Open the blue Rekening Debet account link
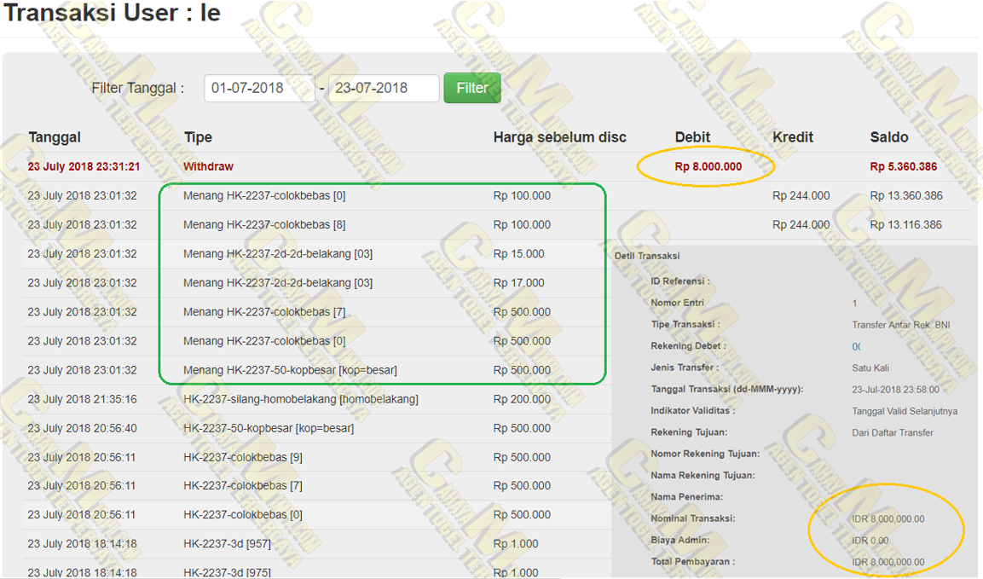The height and width of the screenshot is (579, 983). click(856, 347)
